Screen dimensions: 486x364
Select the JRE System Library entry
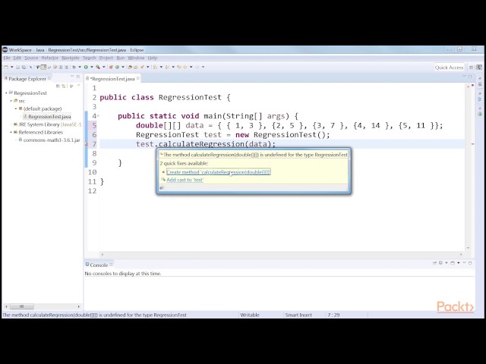click(47, 124)
